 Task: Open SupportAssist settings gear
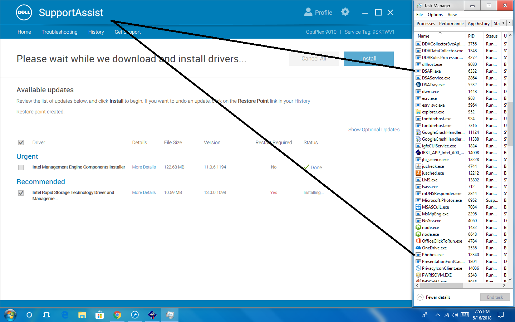click(x=345, y=12)
